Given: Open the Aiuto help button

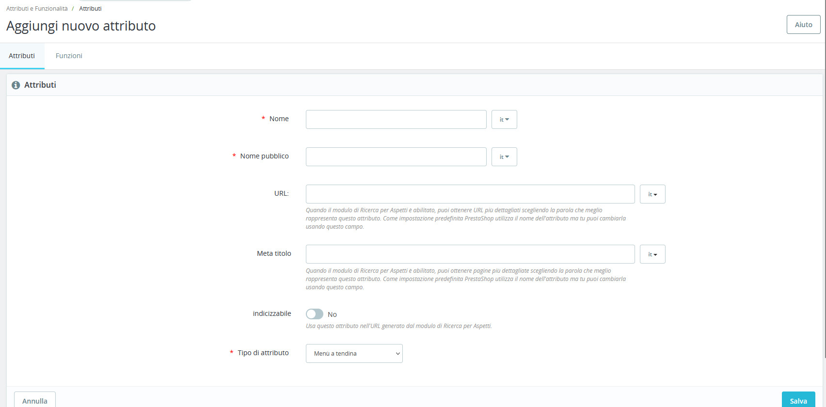Looking at the screenshot, I should 804,25.
